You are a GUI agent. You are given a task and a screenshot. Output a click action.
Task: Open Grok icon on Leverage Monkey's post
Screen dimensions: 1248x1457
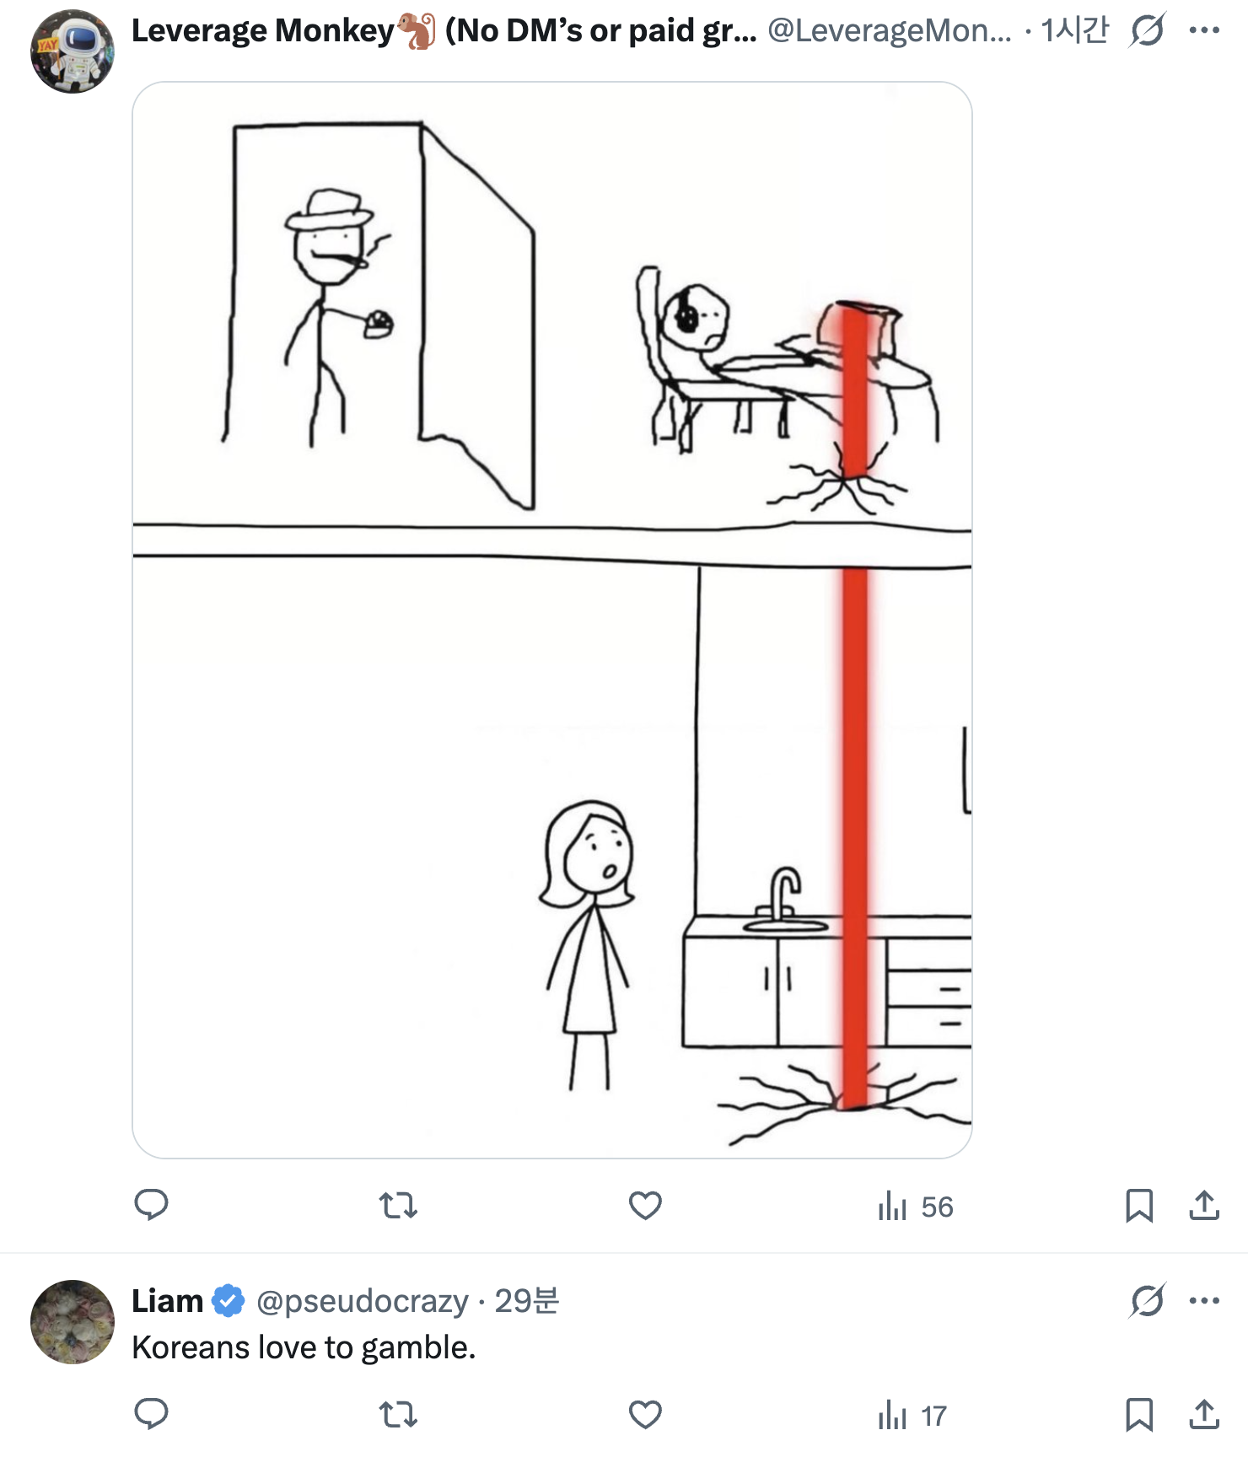[x=1148, y=31]
